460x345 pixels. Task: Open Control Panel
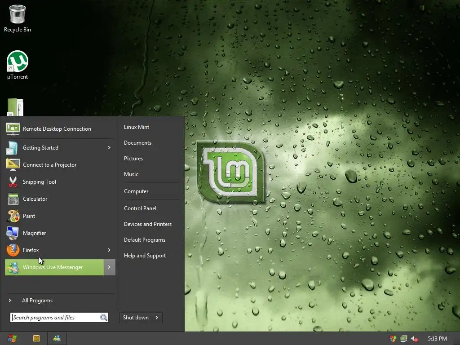[140, 208]
